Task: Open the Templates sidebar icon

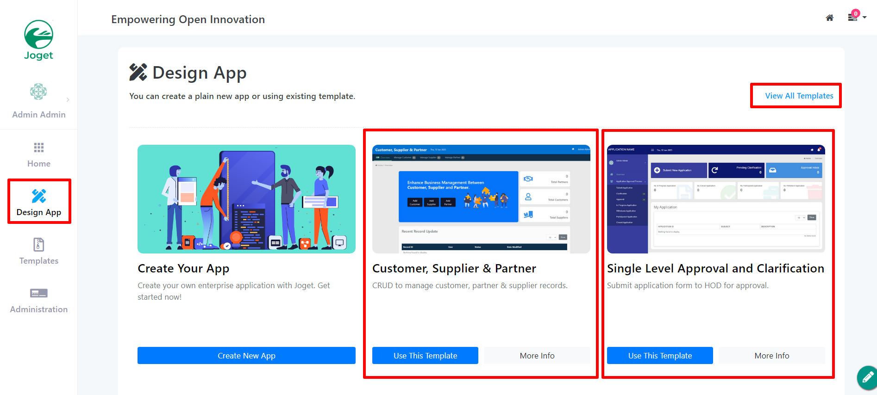Action: click(x=39, y=245)
